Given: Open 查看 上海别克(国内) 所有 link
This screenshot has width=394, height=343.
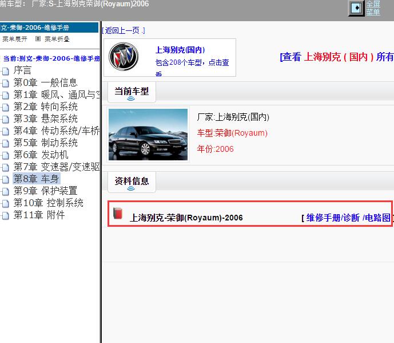Looking at the screenshot, I should pos(337,57).
